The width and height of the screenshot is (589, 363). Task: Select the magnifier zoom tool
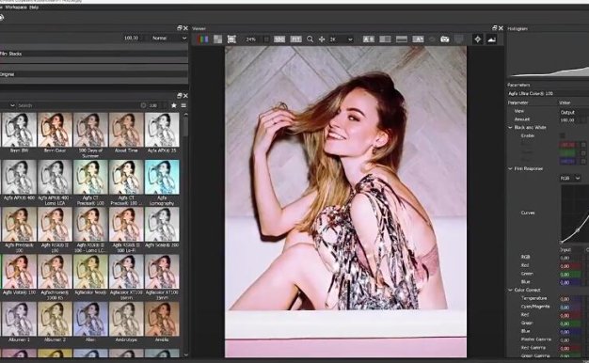pos(310,39)
